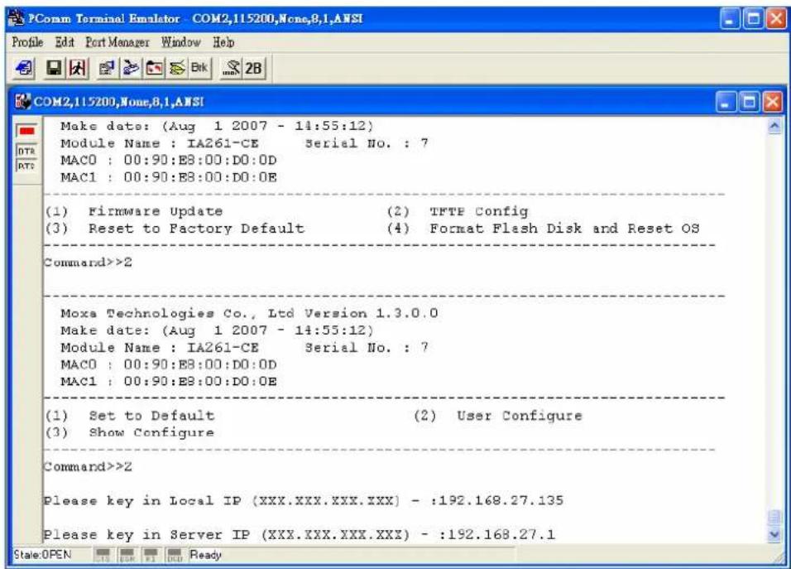791x569 pixels.
Task: Toggle the RTS signal button
Action: point(26,166)
